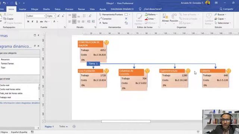This screenshot has width=239, height=134.
Task: Click the Capas layers button
Action: (220, 19)
